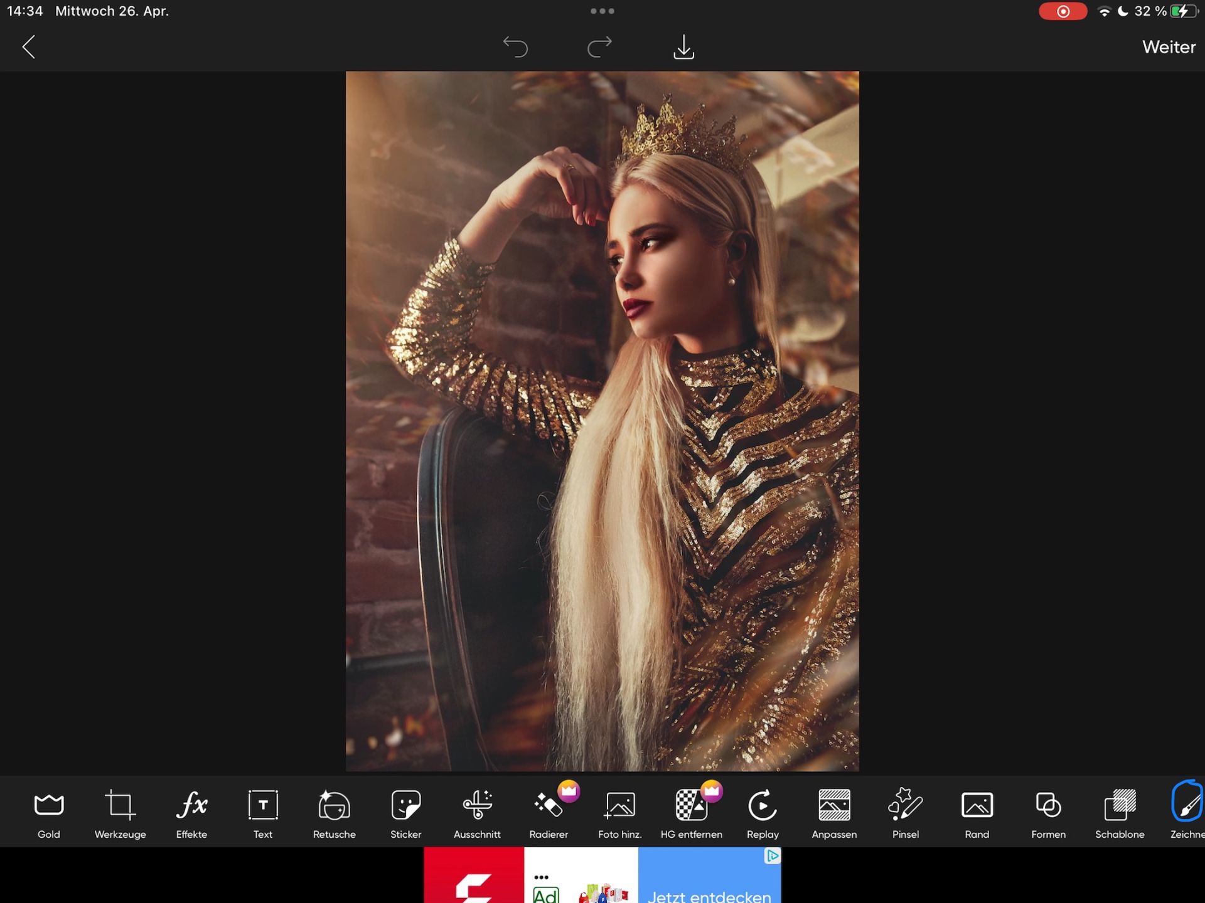Tap Foto hinz. to add photo
This screenshot has height=903, width=1205.
tap(619, 813)
